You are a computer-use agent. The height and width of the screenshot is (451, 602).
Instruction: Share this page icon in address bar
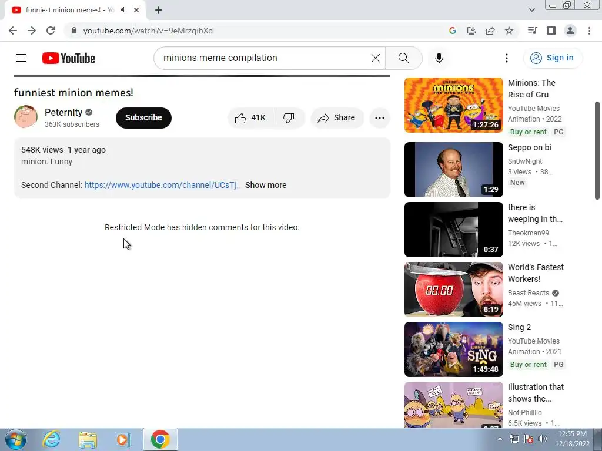coord(490,31)
